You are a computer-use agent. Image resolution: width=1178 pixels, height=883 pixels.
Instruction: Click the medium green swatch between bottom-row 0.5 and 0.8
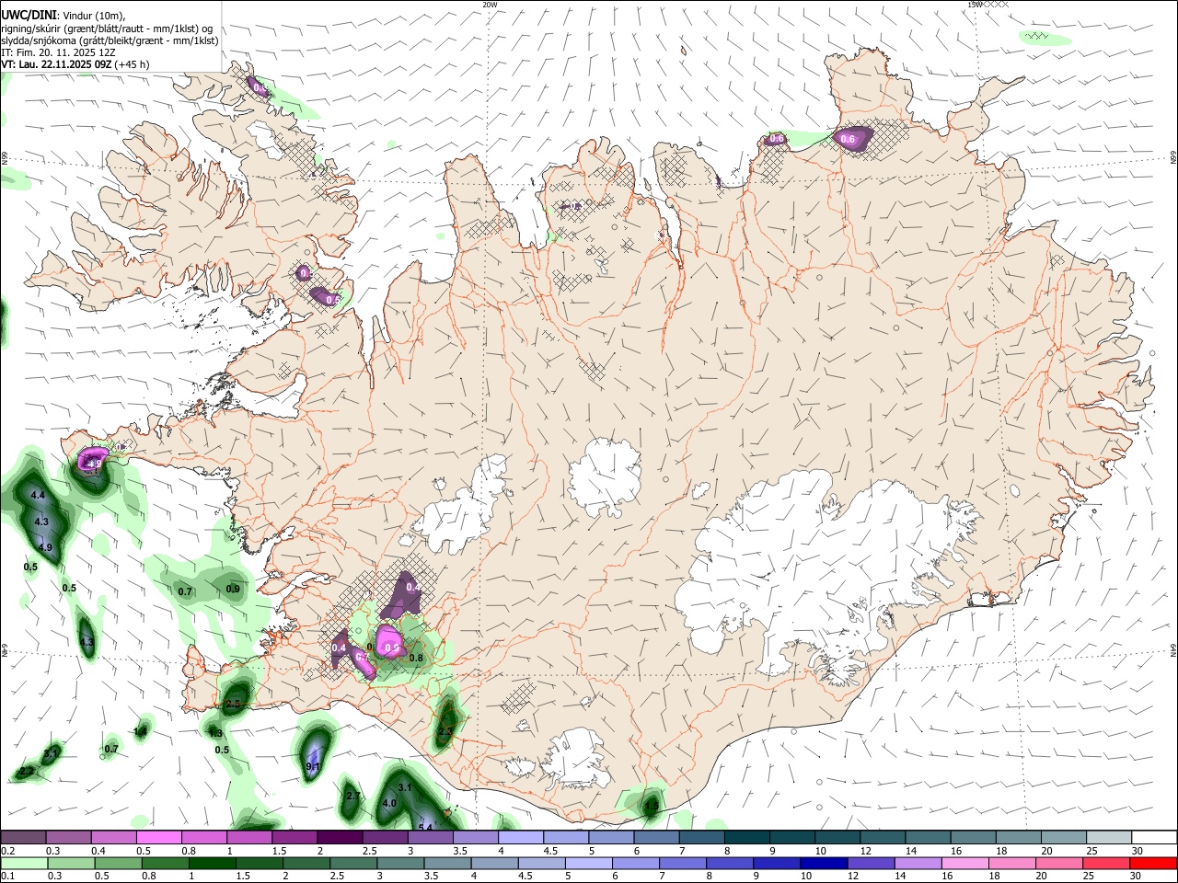pos(118,863)
